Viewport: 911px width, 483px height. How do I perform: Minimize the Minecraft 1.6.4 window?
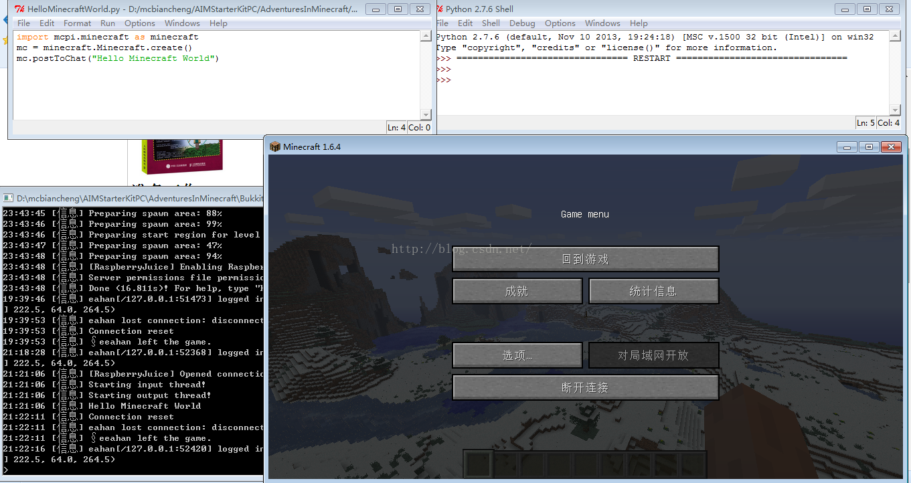click(x=847, y=147)
